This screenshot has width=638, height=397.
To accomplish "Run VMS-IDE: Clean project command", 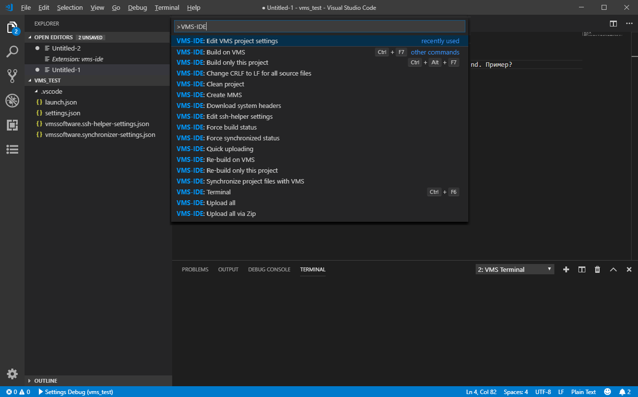I will [x=320, y=84].
